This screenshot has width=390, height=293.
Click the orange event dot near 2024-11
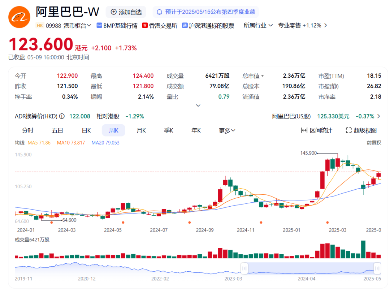[x=261, y=223]
